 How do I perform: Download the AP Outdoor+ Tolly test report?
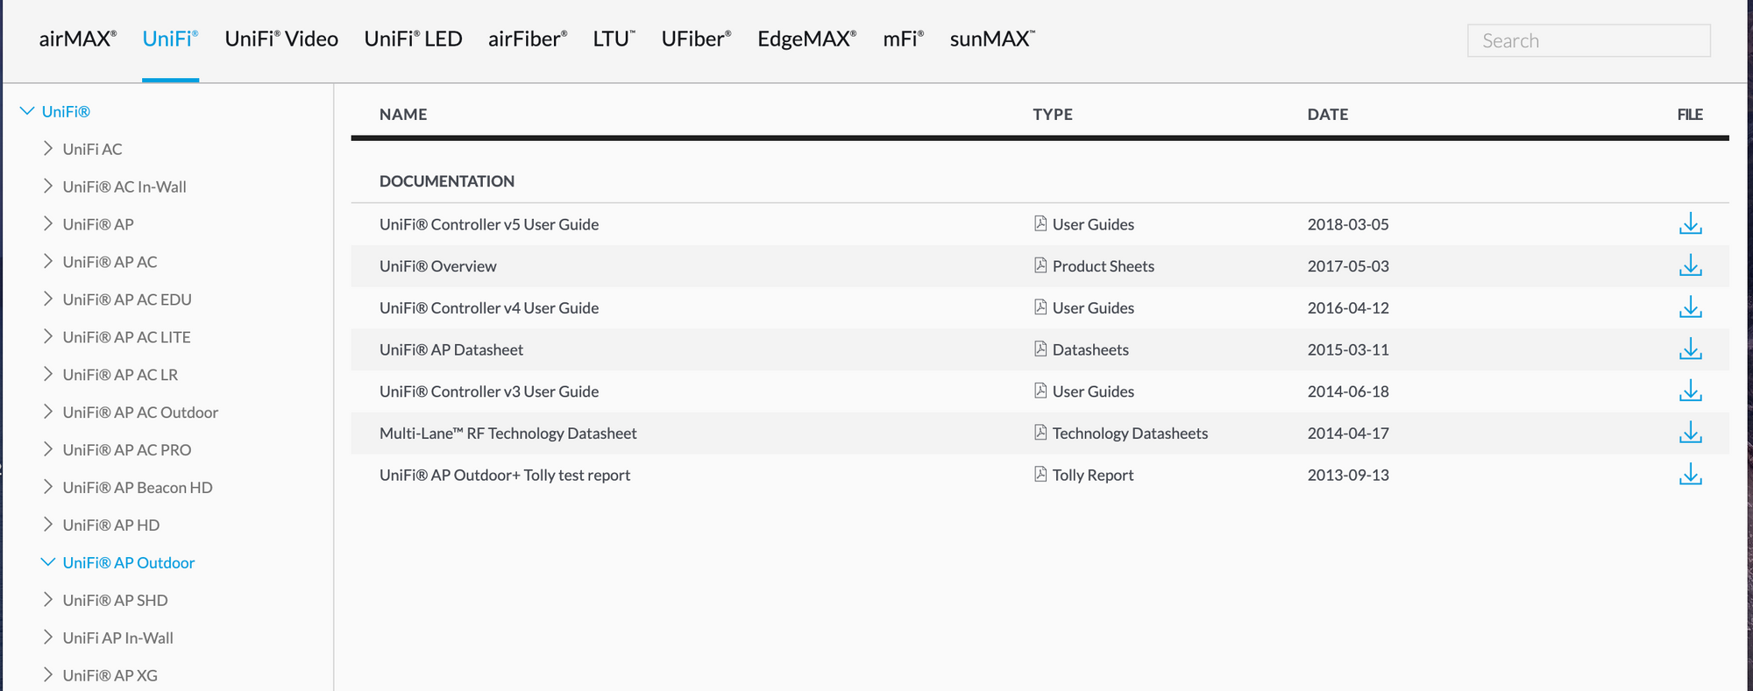(1690, 476)
